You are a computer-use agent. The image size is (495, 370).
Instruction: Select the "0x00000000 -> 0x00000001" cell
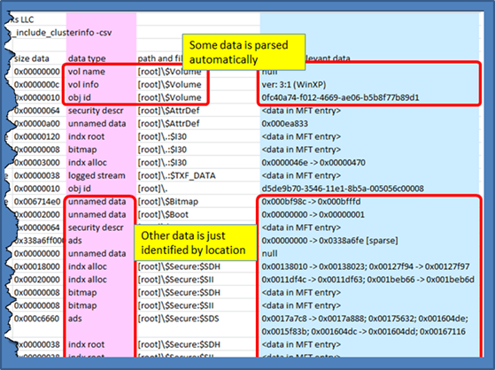[x=313, y=215]
